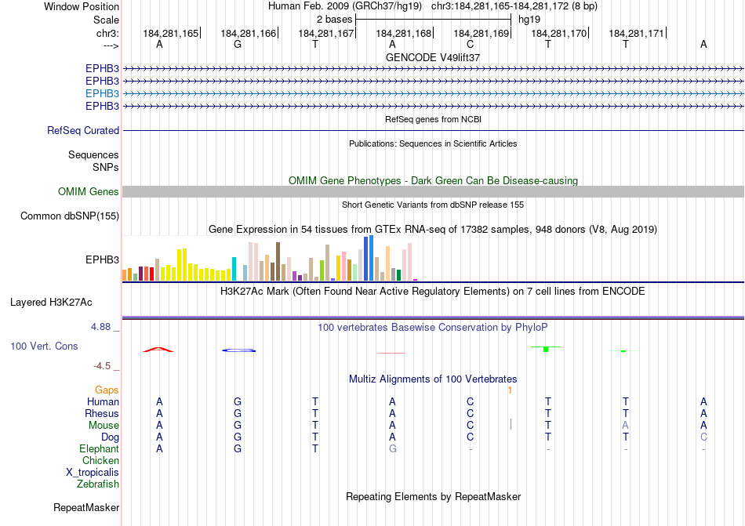Click base G in the ruler sequence row
The height and width of the screenshot is (526, 745).
(x=238, y=44)
